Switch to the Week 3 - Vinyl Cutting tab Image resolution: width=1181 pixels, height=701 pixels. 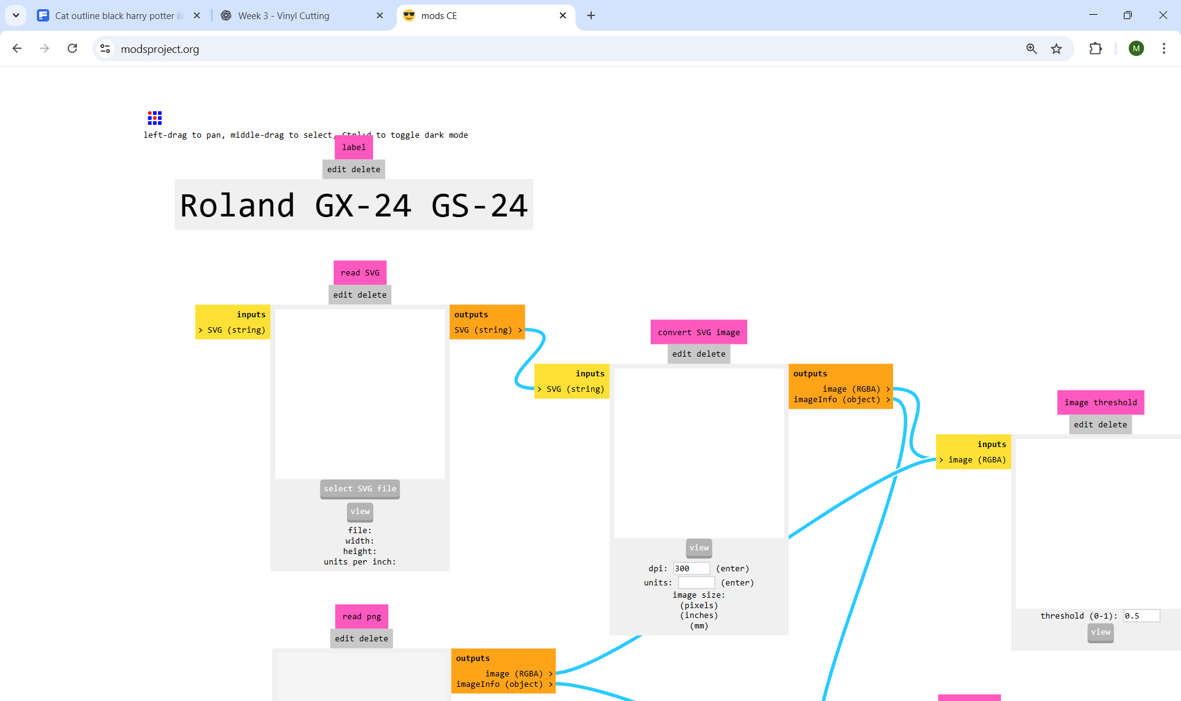click(x=283, y=15)
